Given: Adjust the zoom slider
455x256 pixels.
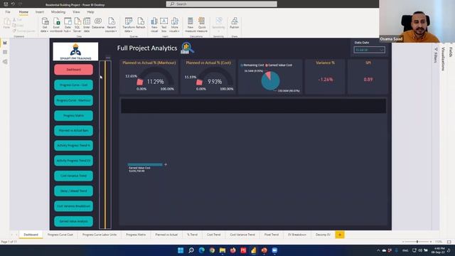Looking at the screenshot, I should pyautogui.click(x=417, y=242).
